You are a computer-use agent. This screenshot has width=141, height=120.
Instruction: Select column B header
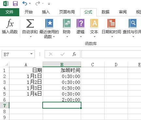[x=62, y=65]
